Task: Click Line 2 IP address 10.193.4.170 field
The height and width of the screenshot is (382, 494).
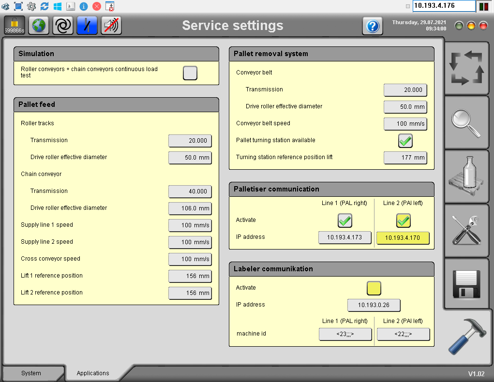Action: tap(403, 238)
